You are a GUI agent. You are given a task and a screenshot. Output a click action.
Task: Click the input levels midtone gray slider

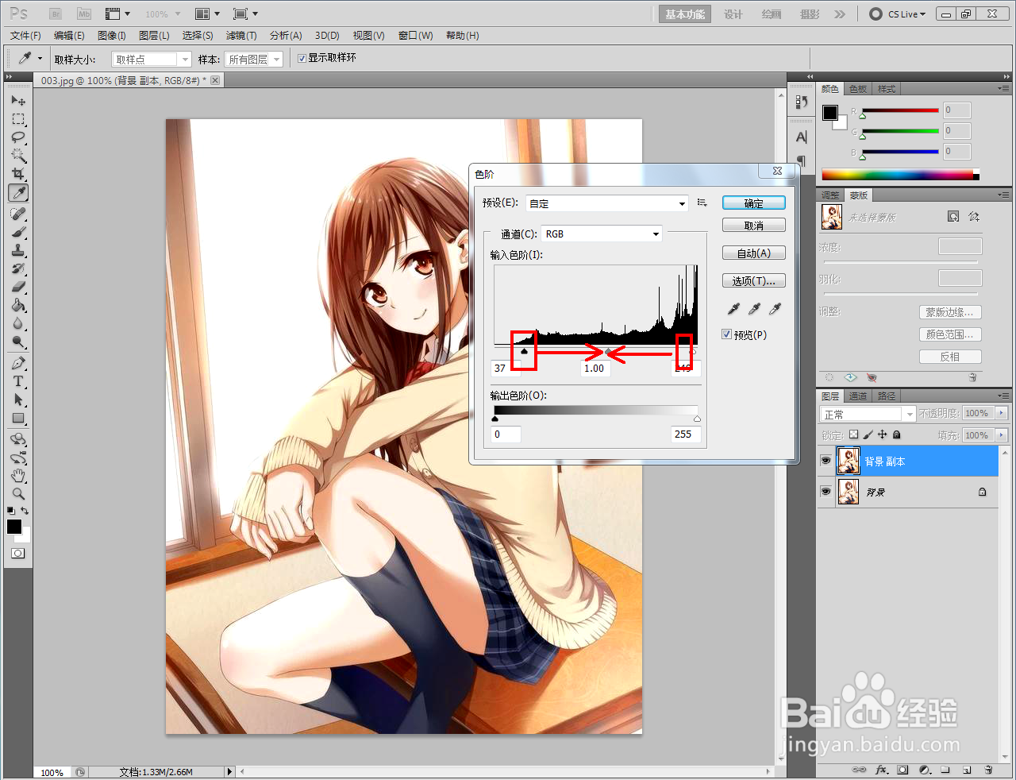pos(609,351)
